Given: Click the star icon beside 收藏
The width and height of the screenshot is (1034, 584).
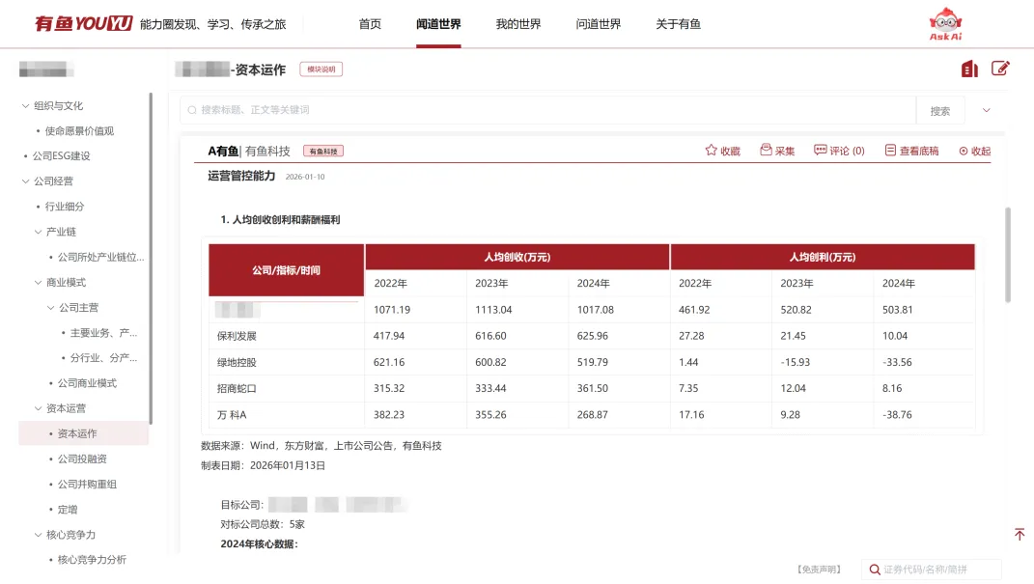Looking at the screenshot, I should click(711, 151).
